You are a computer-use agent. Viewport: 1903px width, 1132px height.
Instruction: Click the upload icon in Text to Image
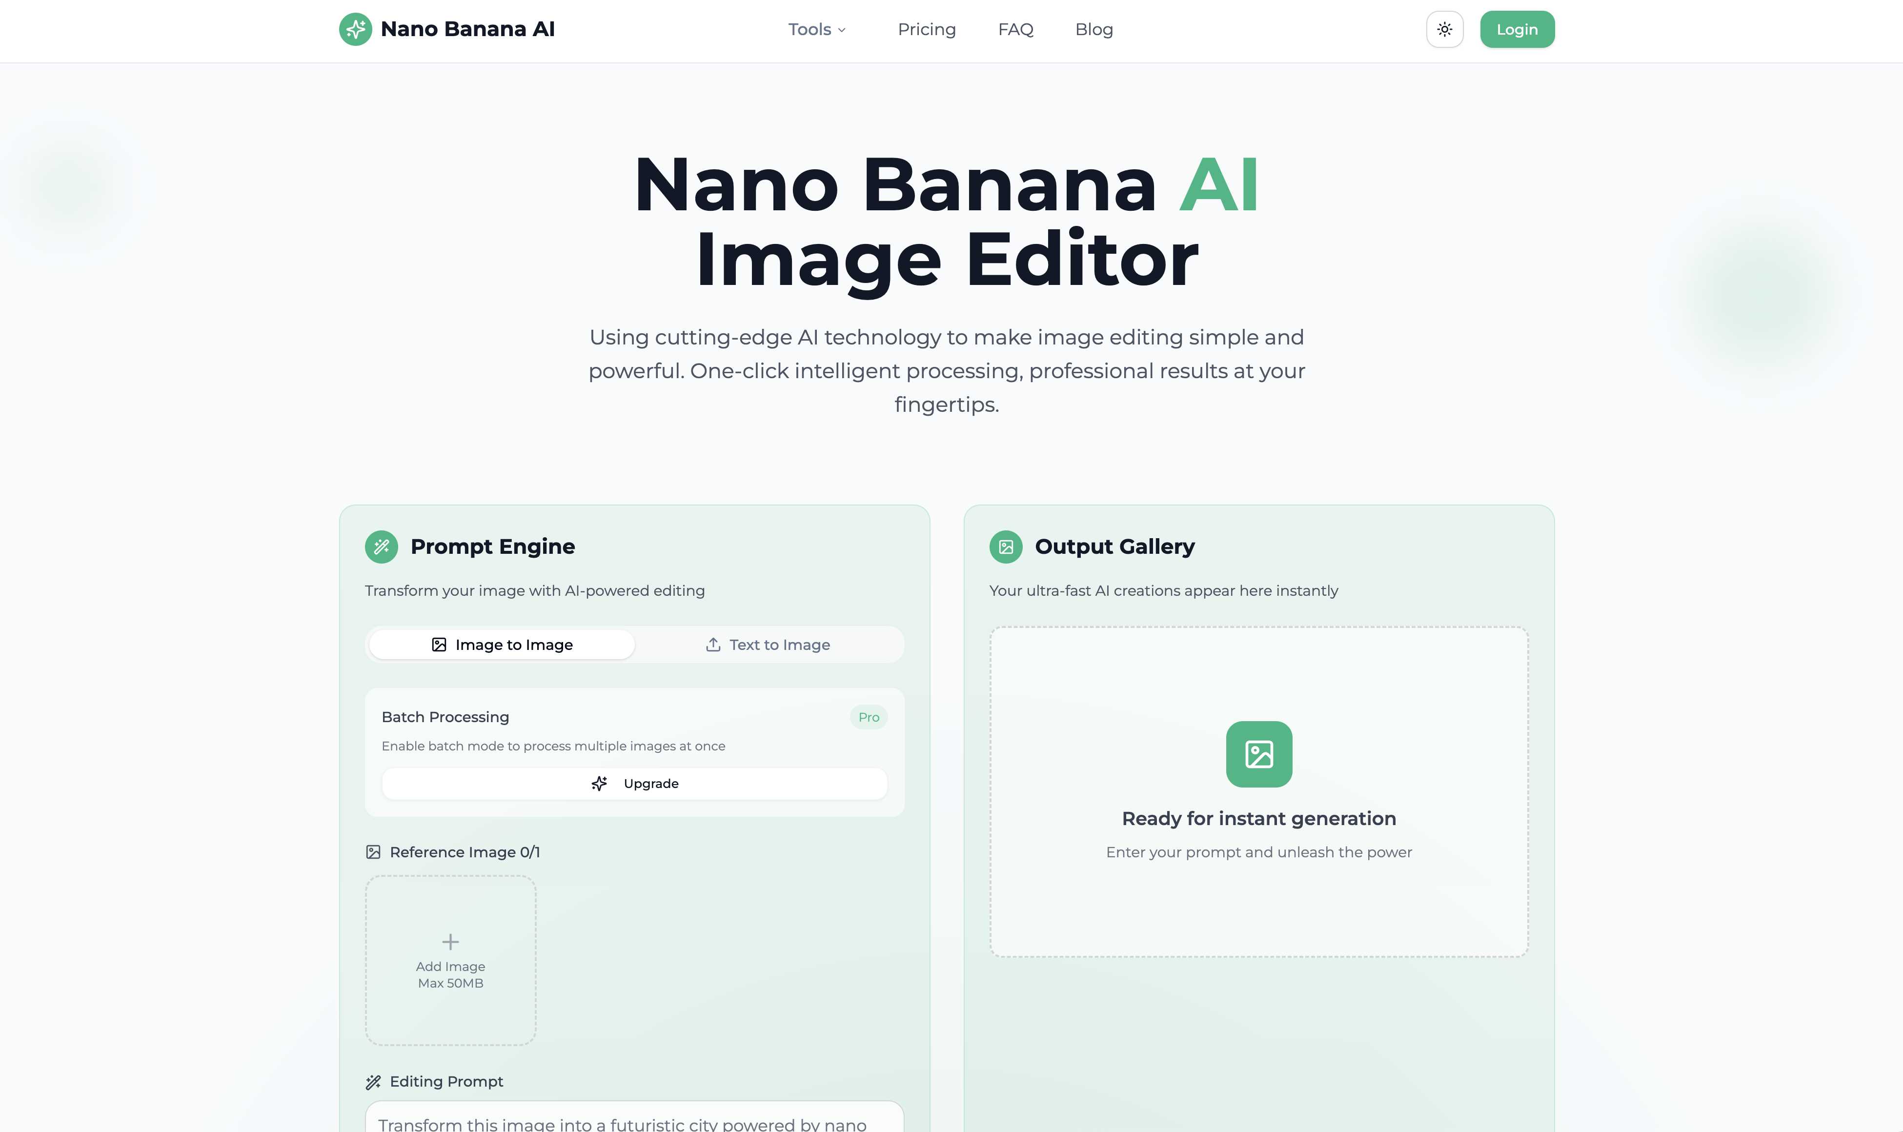713,645
